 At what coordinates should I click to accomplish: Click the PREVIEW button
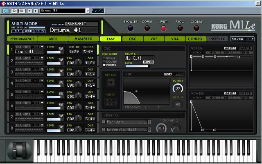coord(237,39)
